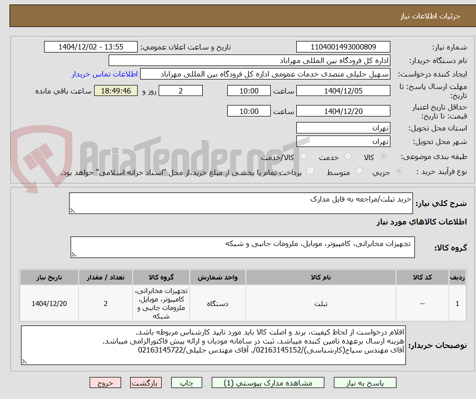Click the ردیف column header
Screen dimensions: 476x399
(x=457, y=277)
